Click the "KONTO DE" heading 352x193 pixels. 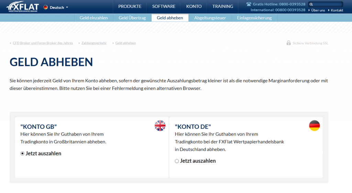193,127
